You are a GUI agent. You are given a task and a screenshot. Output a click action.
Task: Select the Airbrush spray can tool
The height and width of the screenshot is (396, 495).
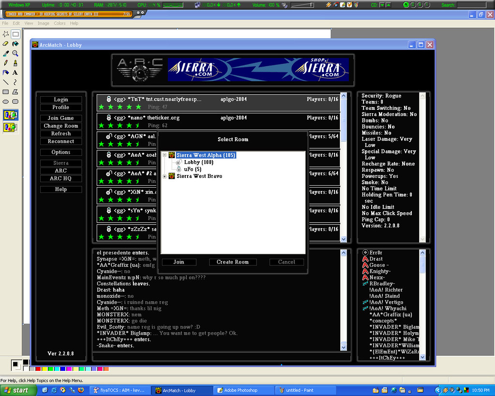click(x=6, y=73)
